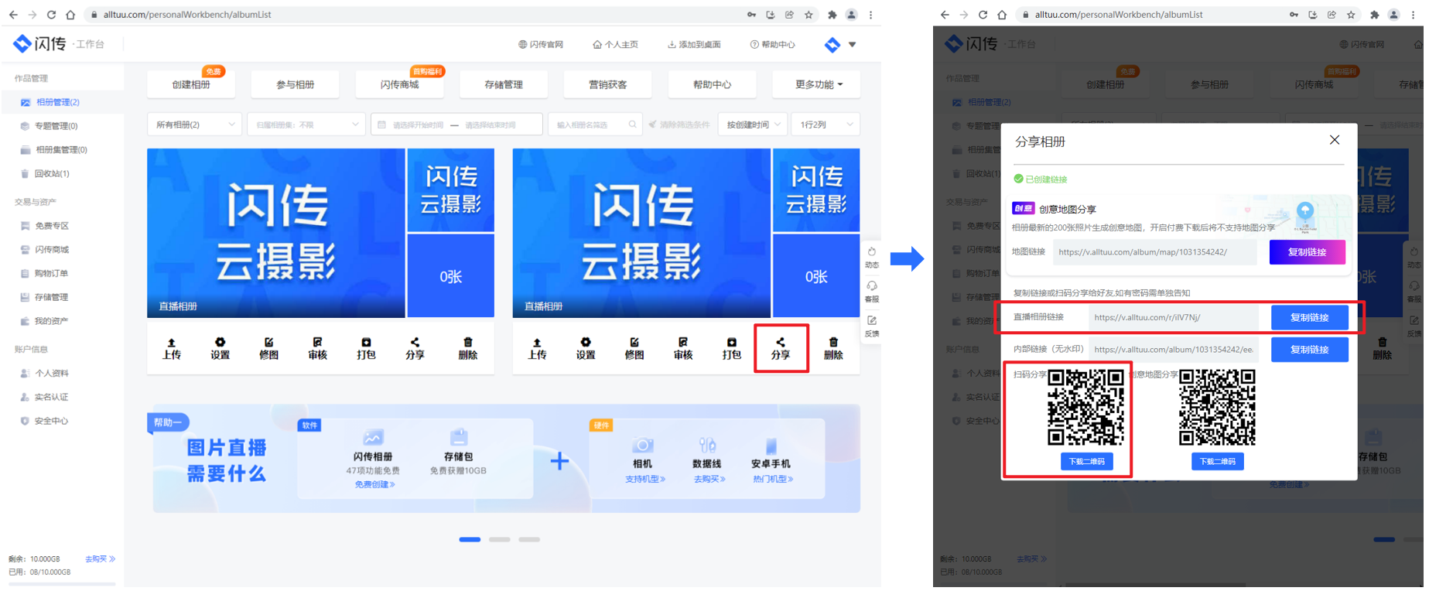This screenshot has height=591, width=1429.
Task: Click 去购买 link beside remaining storage
Action: [100, 559]
